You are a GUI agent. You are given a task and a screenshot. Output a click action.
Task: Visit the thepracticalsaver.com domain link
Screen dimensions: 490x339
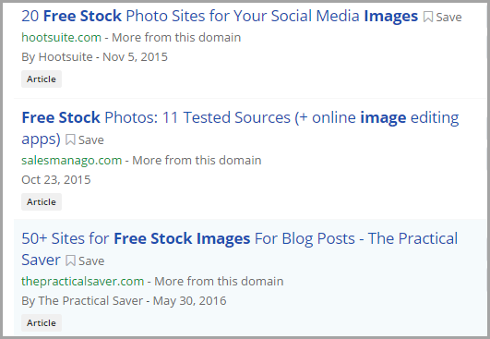[x=82, y=282]
